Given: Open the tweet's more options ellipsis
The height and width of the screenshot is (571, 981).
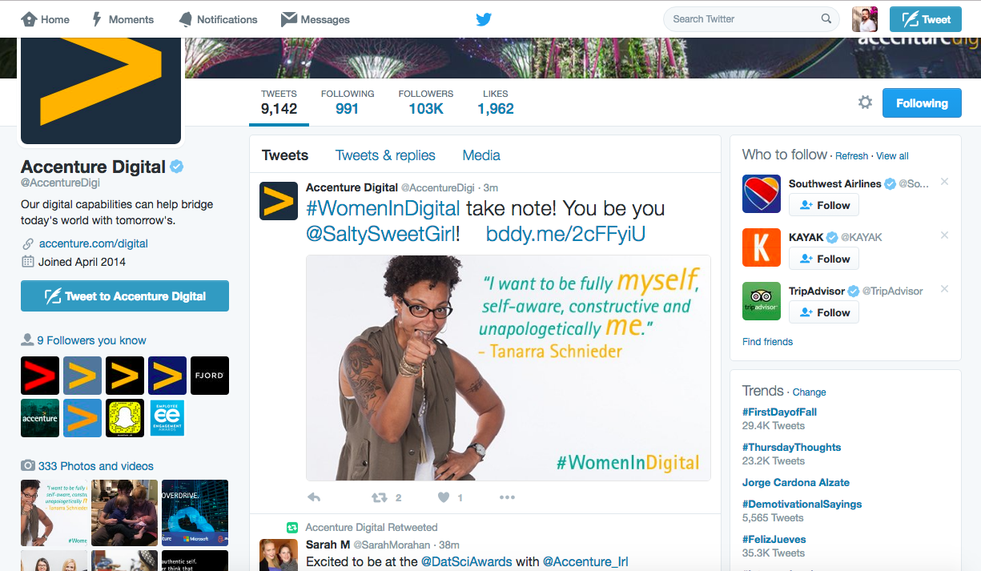Looking at the screenshot, I should pyautogui.click(x=507, y=497).
